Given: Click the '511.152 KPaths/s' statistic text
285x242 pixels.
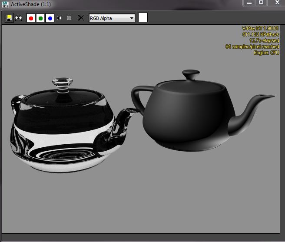Looking at the screenshot, I should coord(261,34).
